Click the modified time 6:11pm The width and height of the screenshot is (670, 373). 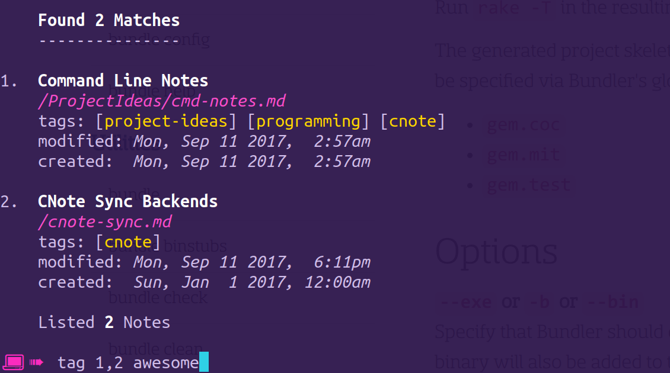click(x=342, y=262)
